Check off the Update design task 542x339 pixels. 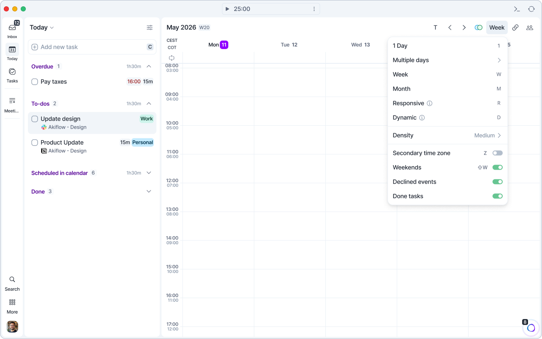(x=35, y=119)
